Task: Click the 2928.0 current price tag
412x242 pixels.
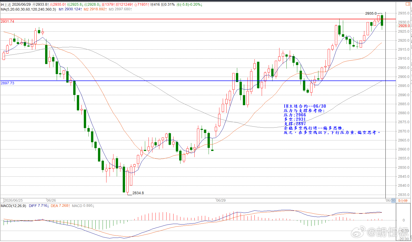Action: pos(404,26)
